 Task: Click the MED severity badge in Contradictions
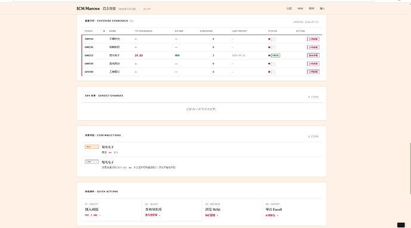tap(92, 146)
